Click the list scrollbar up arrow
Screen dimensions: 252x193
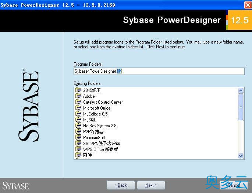pos(241,91)
